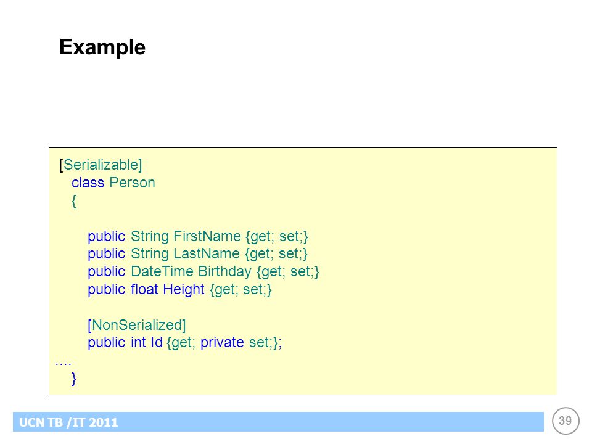Click the slide number 39 circle
The width and height of the screenshot is (592, 444).
coord(565,421)
